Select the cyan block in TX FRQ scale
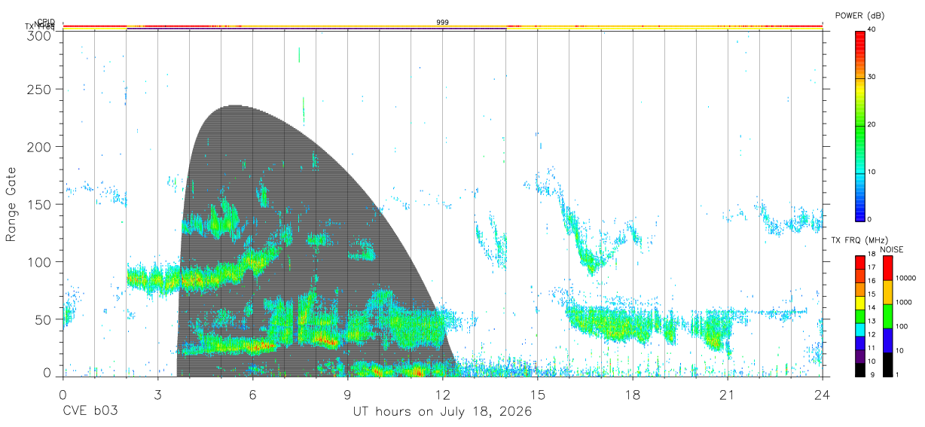 [859, 330]
